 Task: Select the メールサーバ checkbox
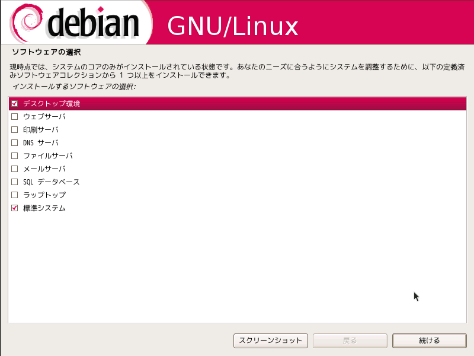14,169
